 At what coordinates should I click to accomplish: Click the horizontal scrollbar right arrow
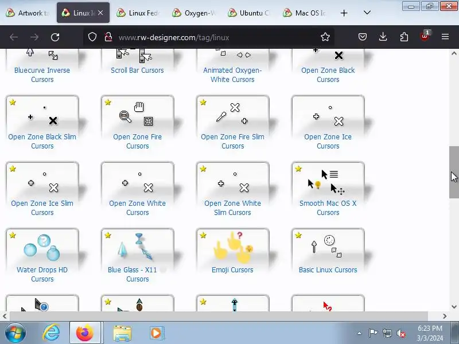point(445,316)
